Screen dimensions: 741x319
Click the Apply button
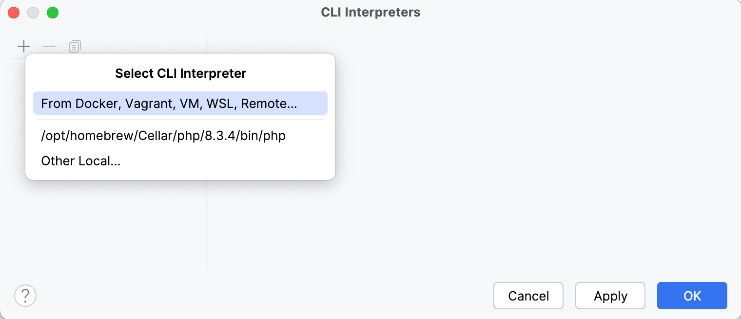[610, 296]
